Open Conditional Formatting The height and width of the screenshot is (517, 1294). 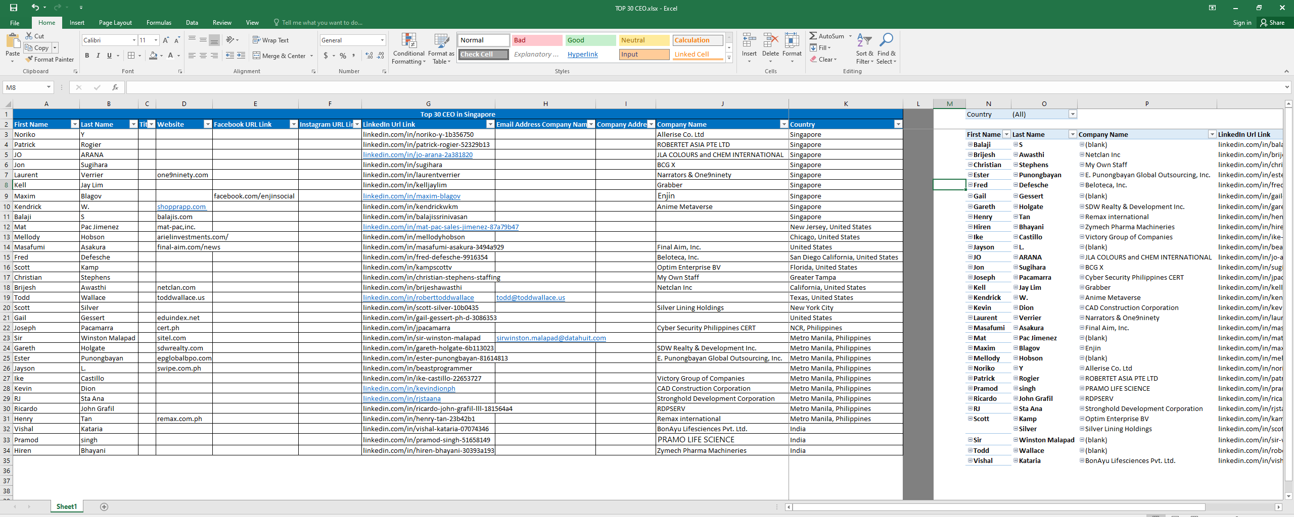(x=409, y=48)
